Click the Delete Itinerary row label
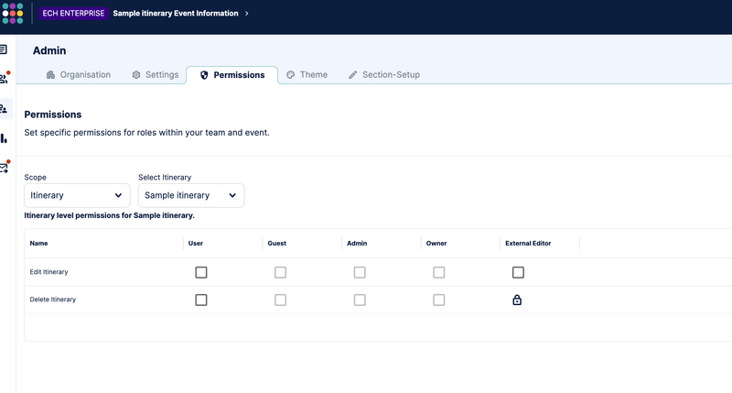Viewport: 732px width, 393px height. point(53,300)
